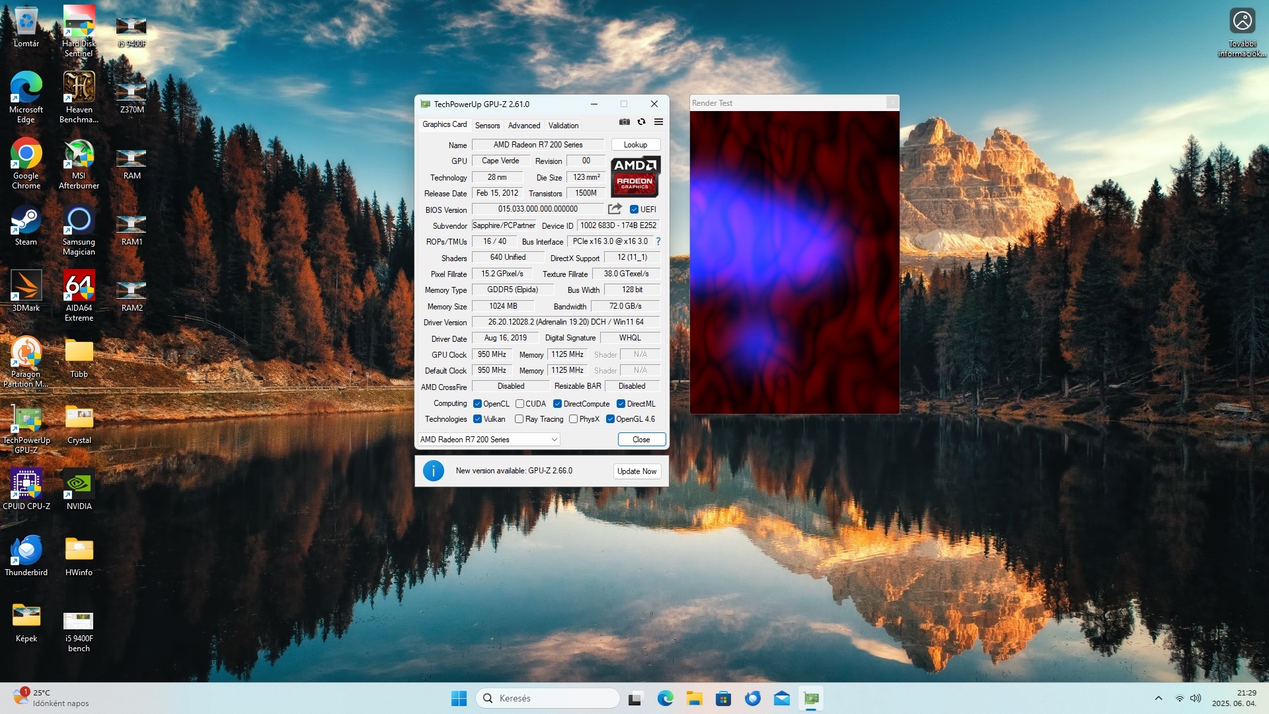Image resolution: width=1269 pixels, height=714 pixels.
Task: Open the CPUID CPU-Z desktop shortcut
Action: (26, 489)
